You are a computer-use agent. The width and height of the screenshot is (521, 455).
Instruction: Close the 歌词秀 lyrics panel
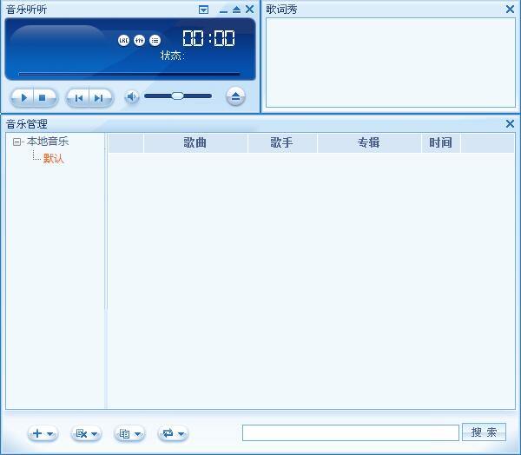(x=510, y=10)
